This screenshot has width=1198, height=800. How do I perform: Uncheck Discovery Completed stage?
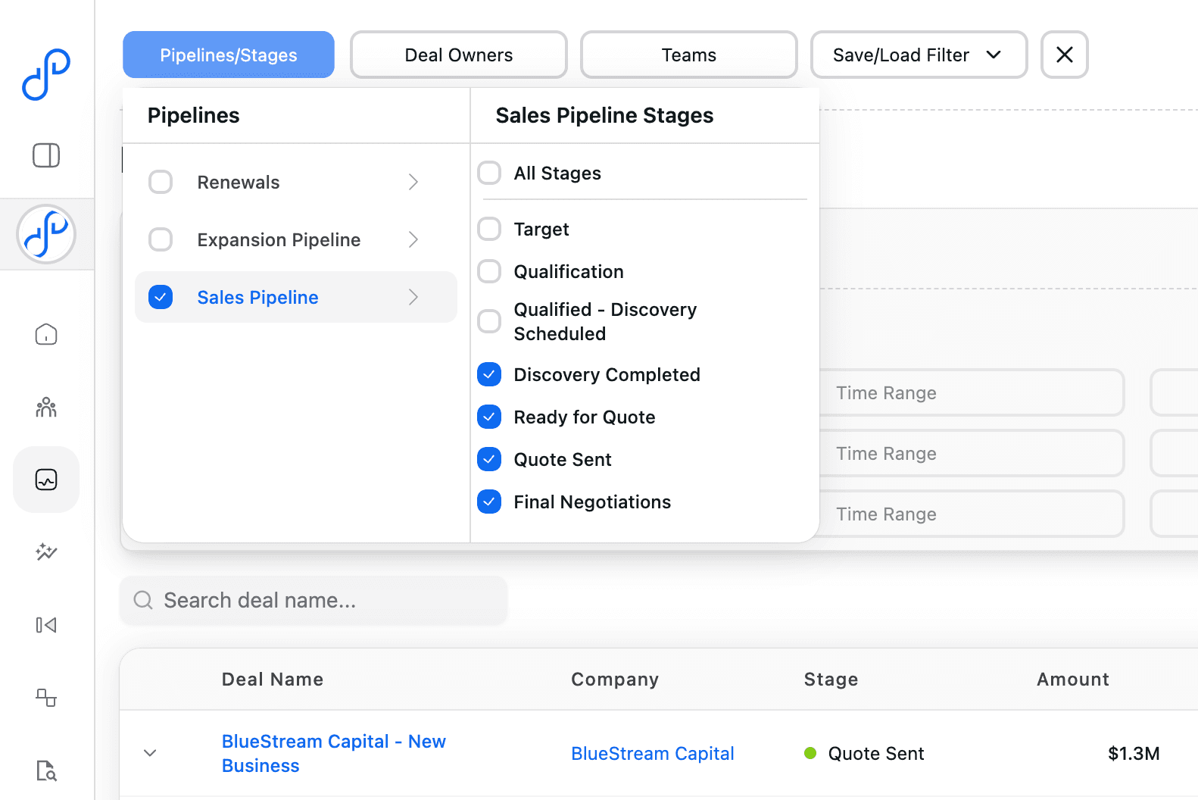tap(489, 374)
